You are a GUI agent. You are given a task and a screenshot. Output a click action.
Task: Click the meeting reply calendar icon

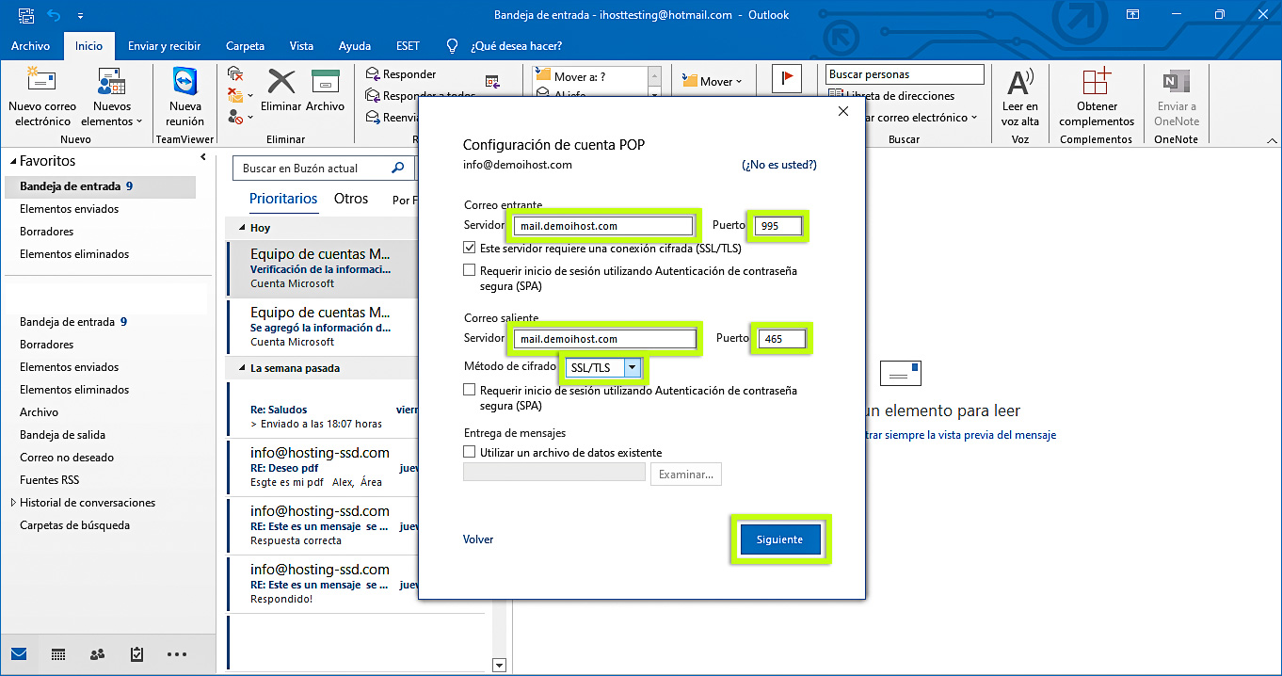(x=492, y=82)
